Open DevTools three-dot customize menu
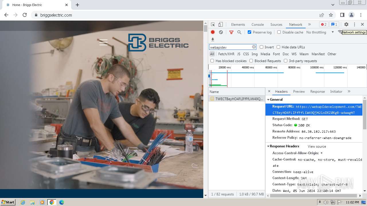 tap(354, 25)
